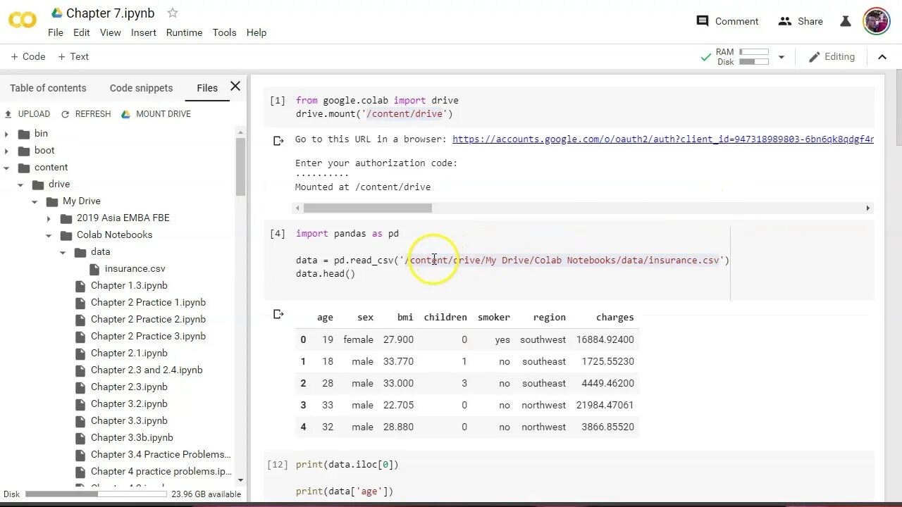Viewport: 902px width, 507px height.
Task: Click the flask labs icon in header
Action: pos(846,21)
